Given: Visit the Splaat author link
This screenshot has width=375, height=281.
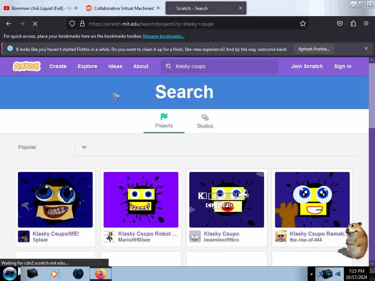Looking at the screenshot, I should click(x=40, y=240).
